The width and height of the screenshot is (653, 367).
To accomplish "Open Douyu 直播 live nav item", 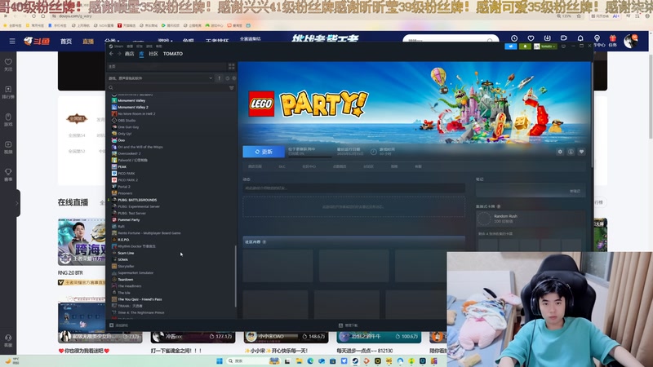I will click(88, 42).
